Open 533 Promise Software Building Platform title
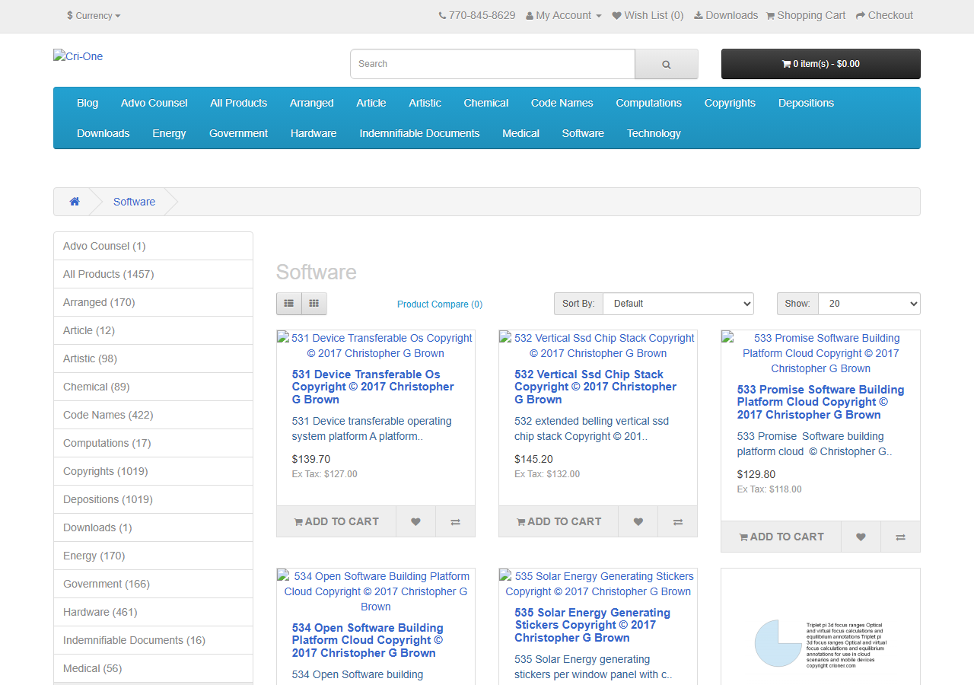This screenshot has width=974, height=685. pyautogui.click(x=820, y=402)
